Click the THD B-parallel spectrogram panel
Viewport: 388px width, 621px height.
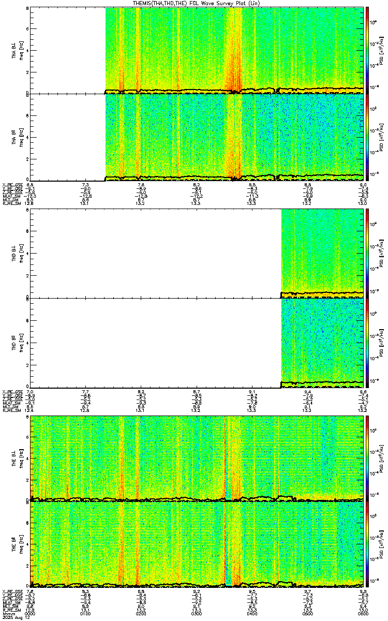[197, 342]
